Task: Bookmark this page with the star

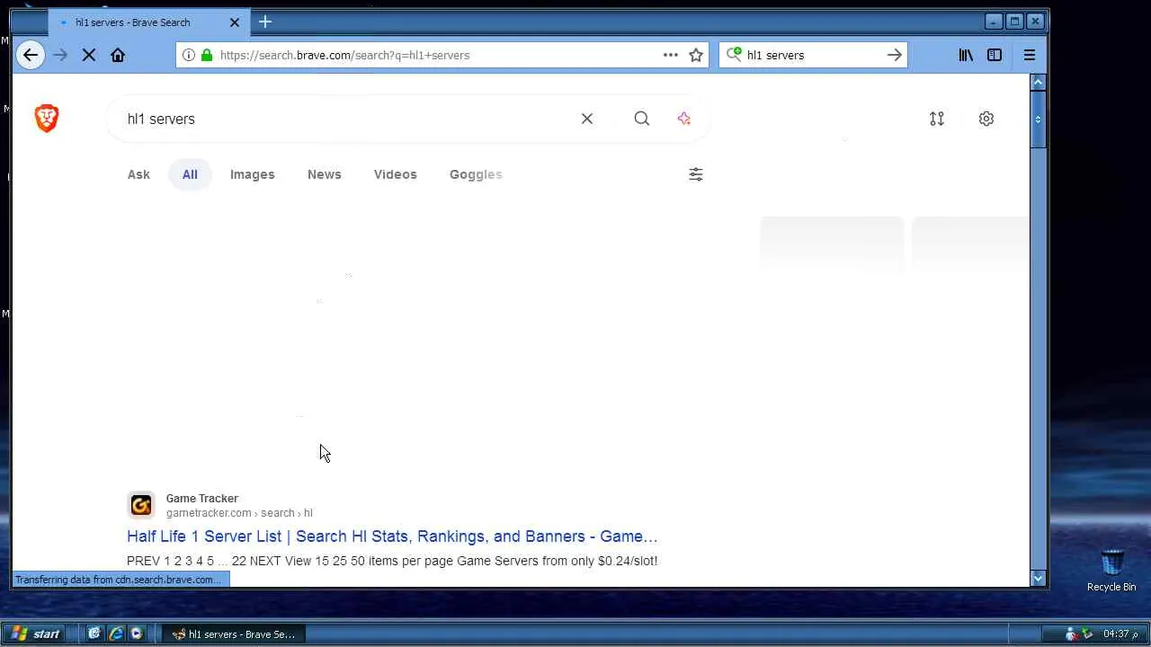Action: [x=696, y=55]
